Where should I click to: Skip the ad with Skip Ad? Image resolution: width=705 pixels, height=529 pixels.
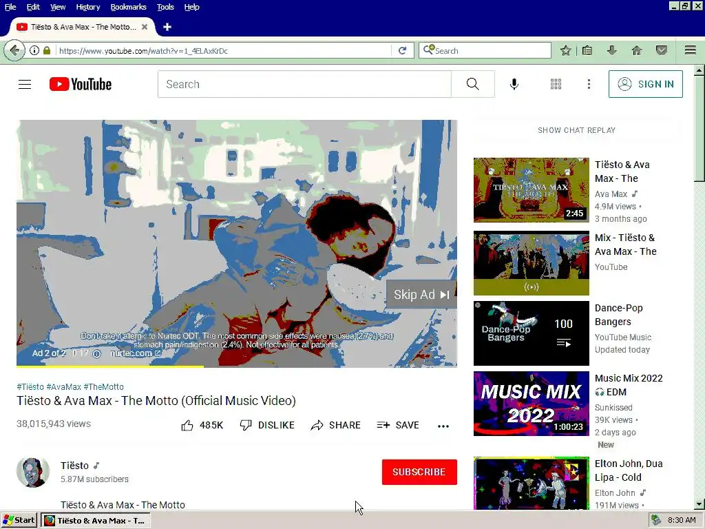tap(421, 295)
